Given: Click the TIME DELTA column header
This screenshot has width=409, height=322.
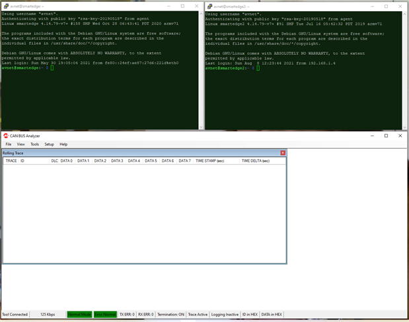Looking at the screenshot, I should (x=255, y=161).
